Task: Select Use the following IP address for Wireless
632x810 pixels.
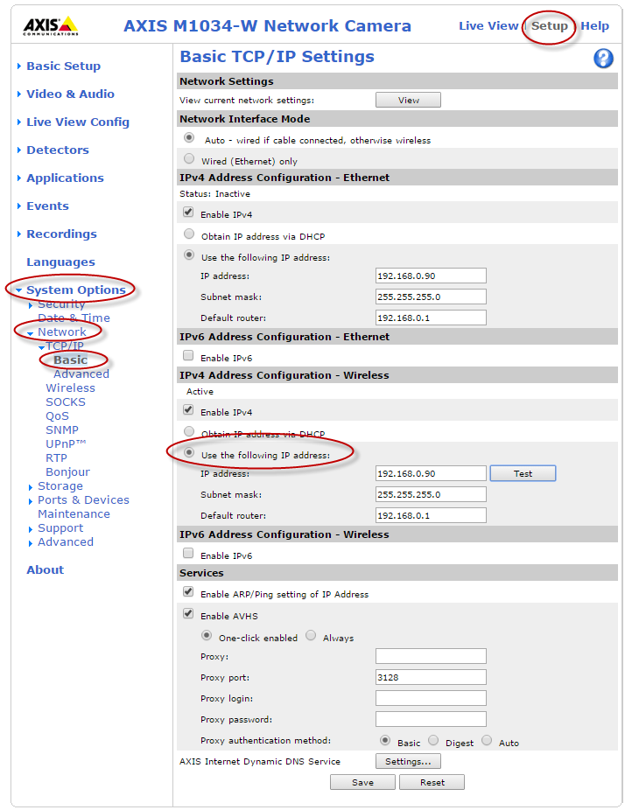Action: (x=189, y=453)
